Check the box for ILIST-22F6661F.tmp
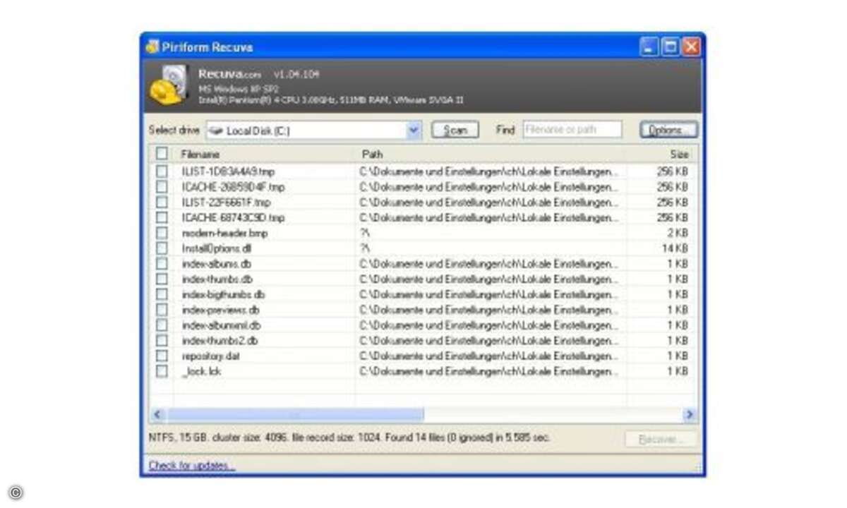 (x=162, y=202)
